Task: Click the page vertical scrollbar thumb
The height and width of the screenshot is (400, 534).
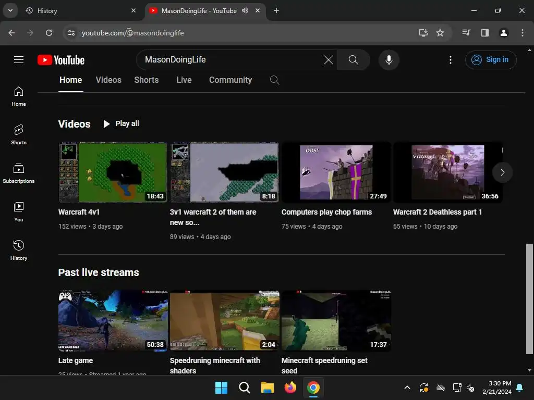Action: click(529, 298)
